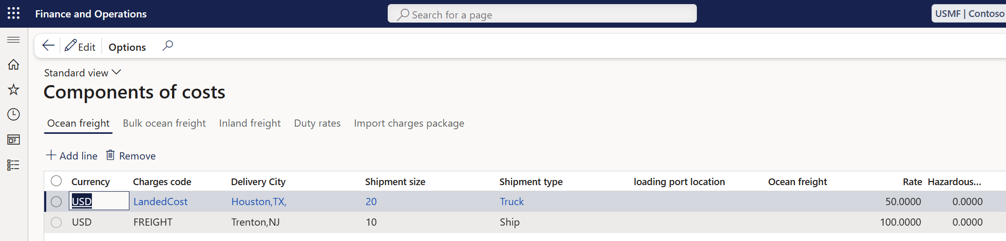Open Recent clock icon in the sidebar
Image resolution: width=1006 pixels, height=241 pixels.
coord(14,114)
